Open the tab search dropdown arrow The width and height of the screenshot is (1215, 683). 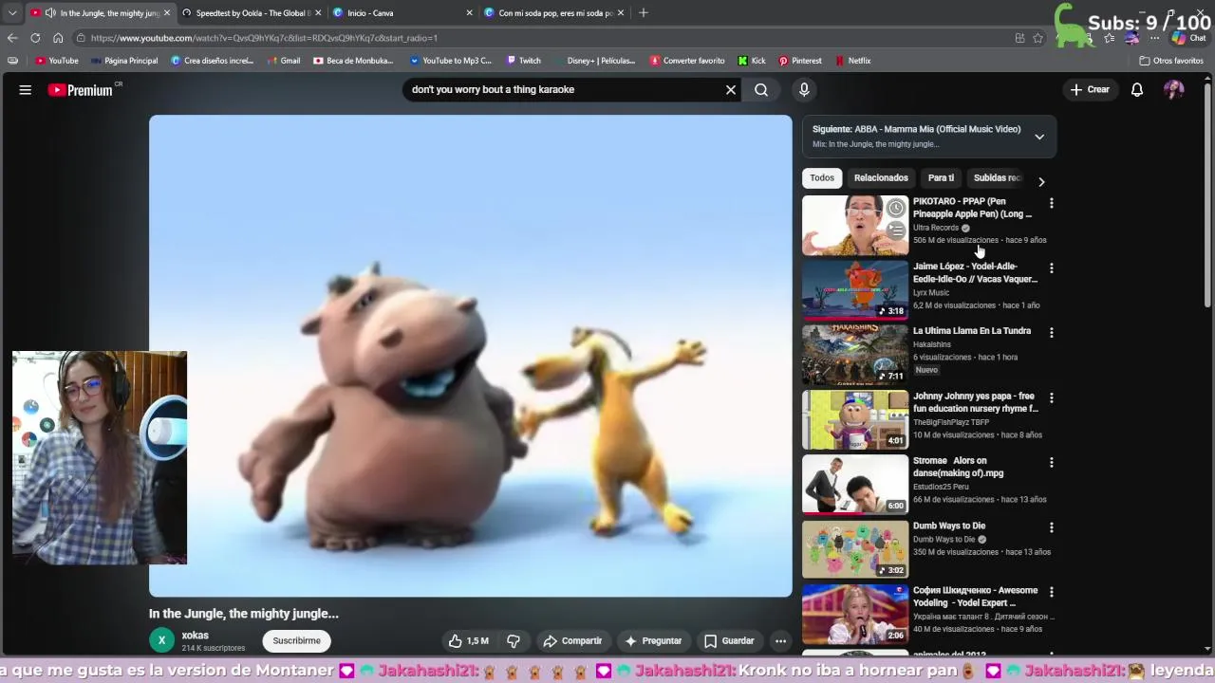click(12, 13)
